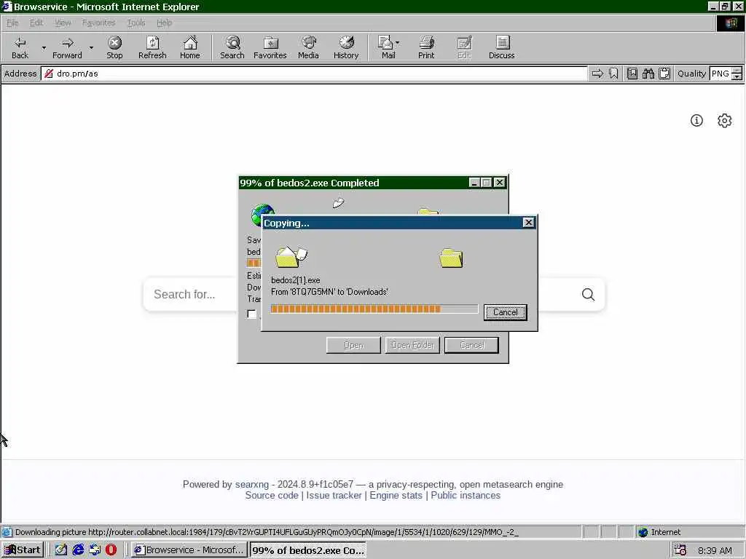Click the Discuss toolbar button
Image resolution: width=746 pixels, height=559 pixels.
[x=501, y=47]
